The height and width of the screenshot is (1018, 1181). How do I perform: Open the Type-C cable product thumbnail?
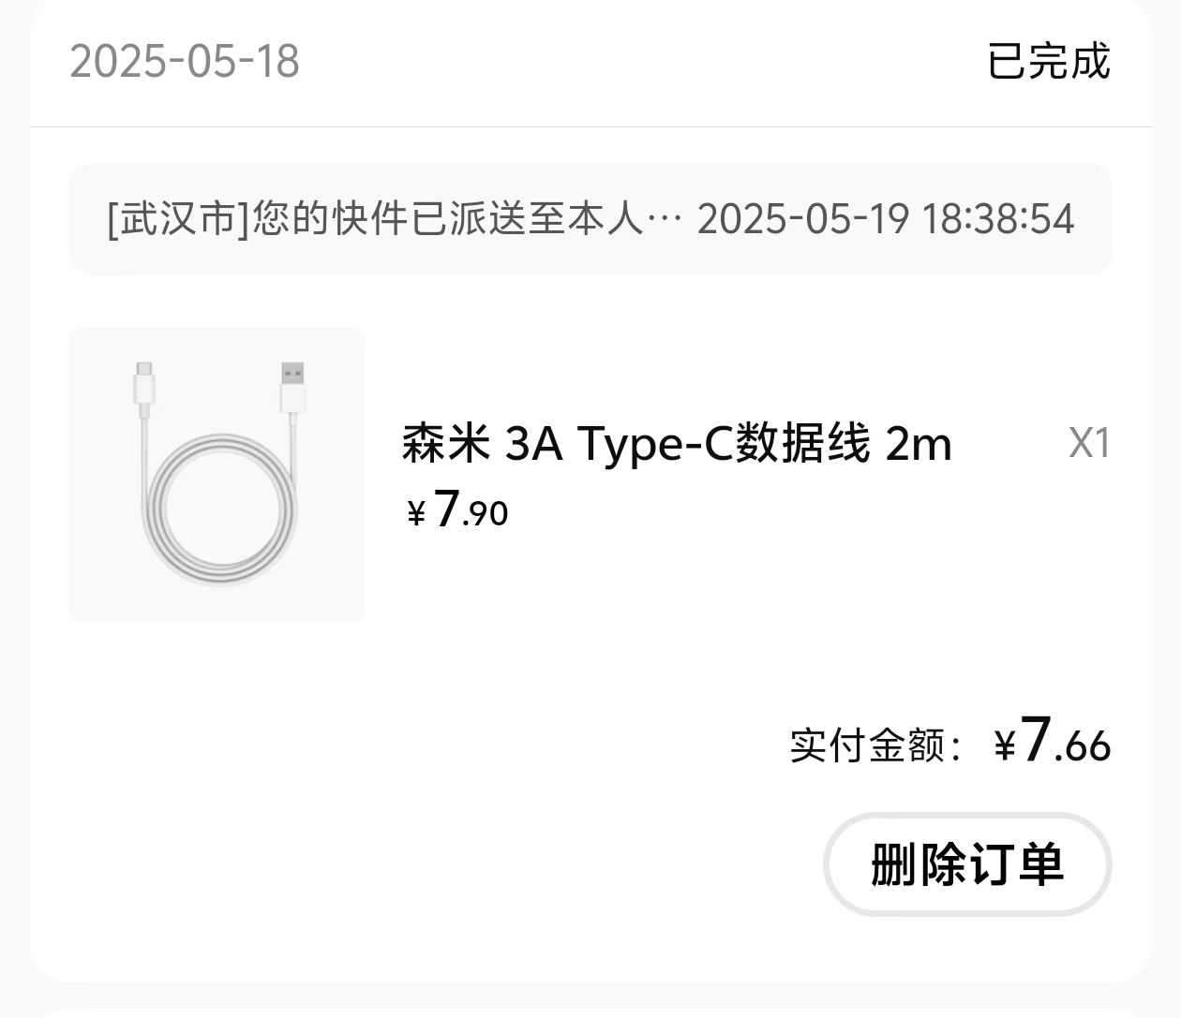point(217,474)
